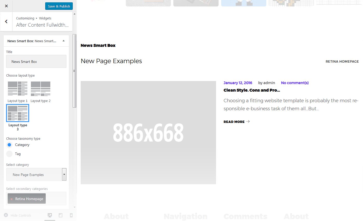363x221 pixels.
Task: Go back using the left chevron arrow
Action: pos(6,21)
